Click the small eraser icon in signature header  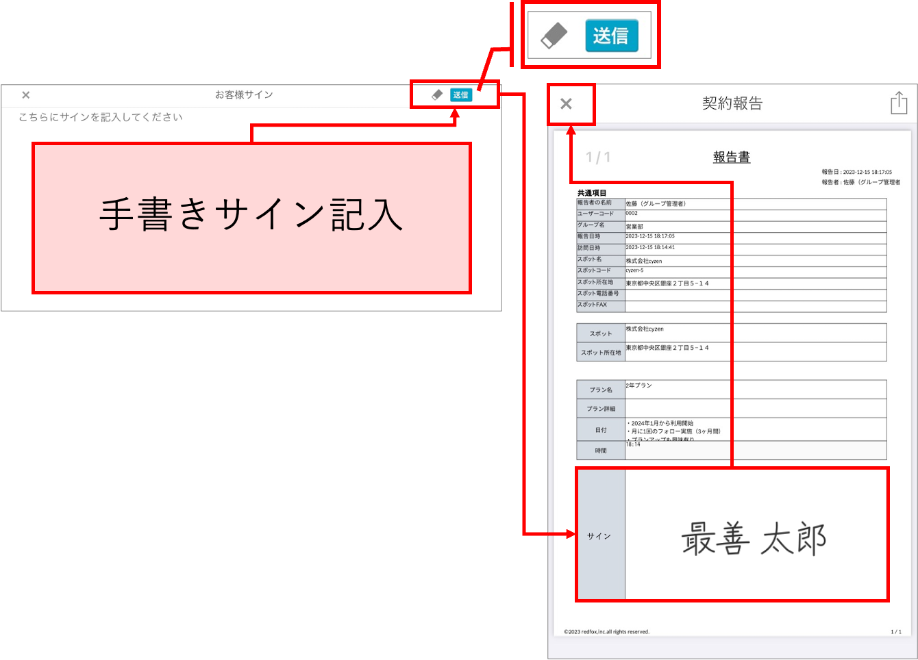(x=437, y=95)
